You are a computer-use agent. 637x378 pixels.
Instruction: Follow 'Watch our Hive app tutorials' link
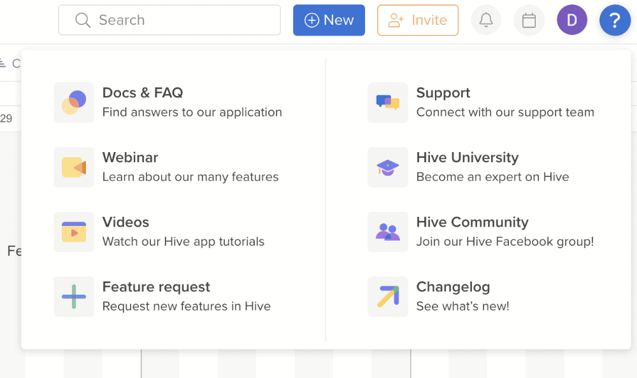[x=183, y=242]
